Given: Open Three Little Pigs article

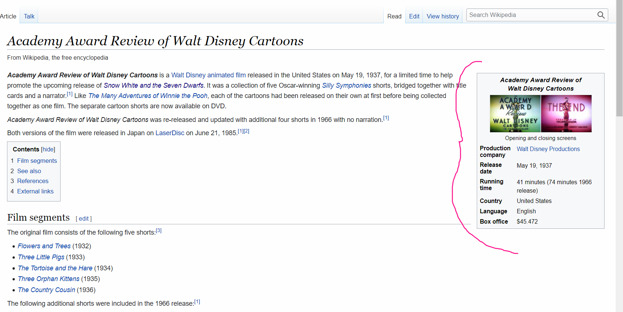Looking at the screenshot, I should tap(41, 257).
